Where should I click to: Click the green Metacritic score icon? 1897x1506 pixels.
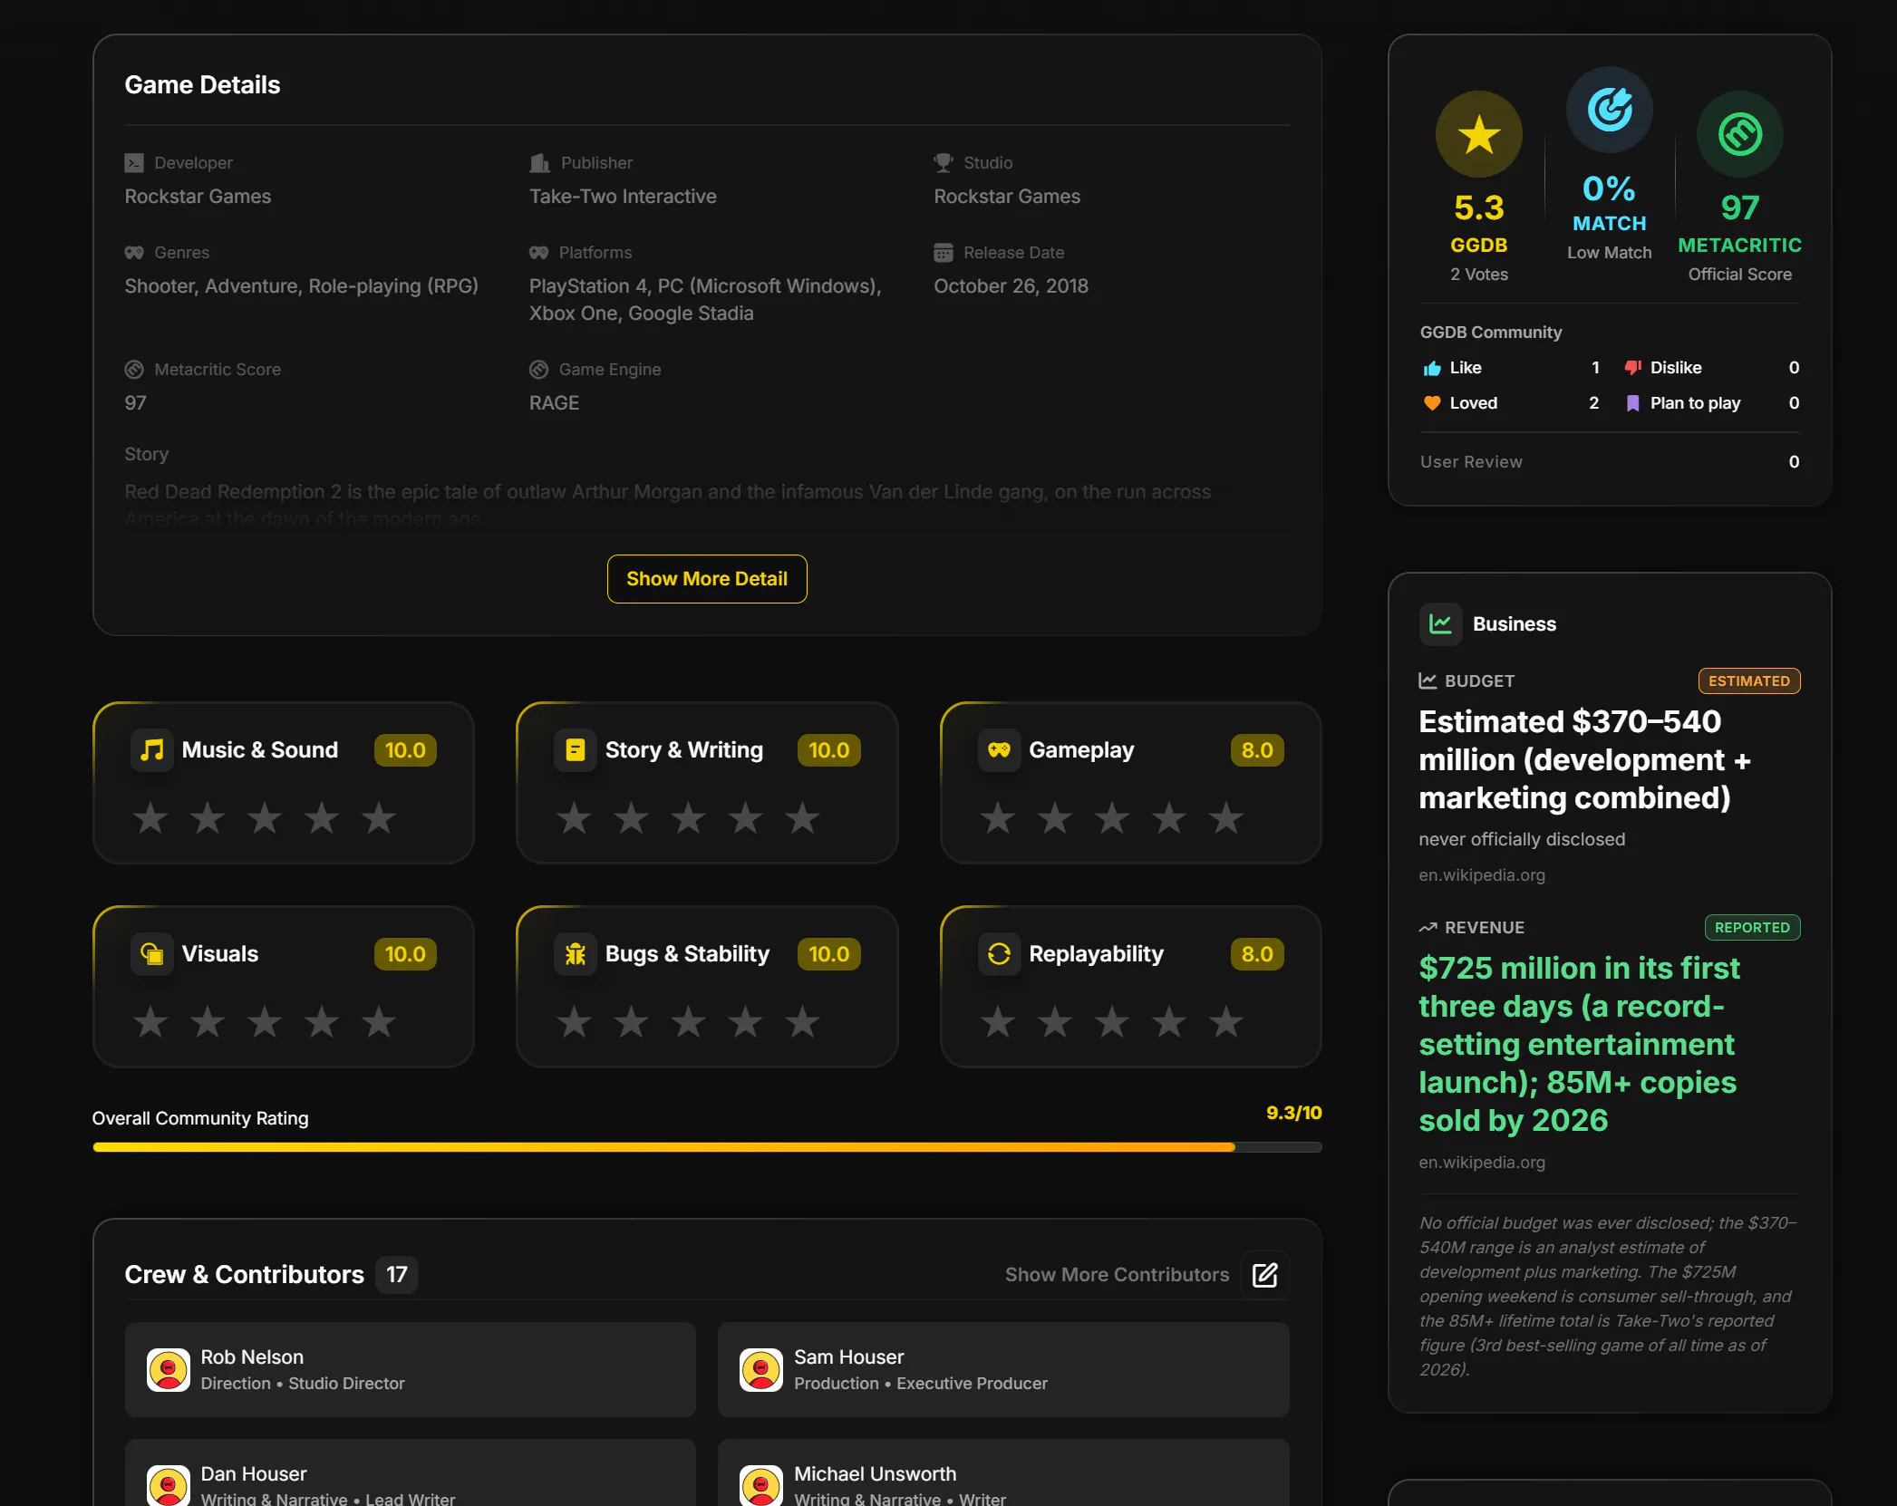[1739, 134]
